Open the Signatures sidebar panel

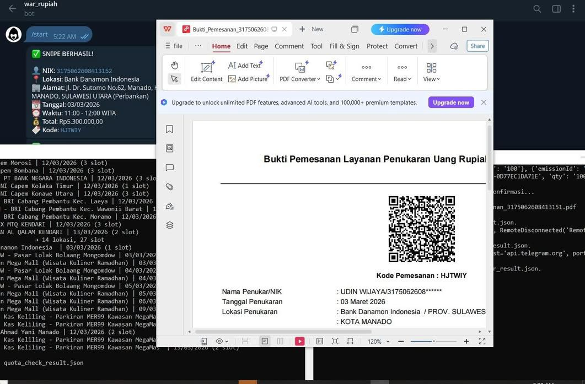pyautogui.click(x=169, y=205)
